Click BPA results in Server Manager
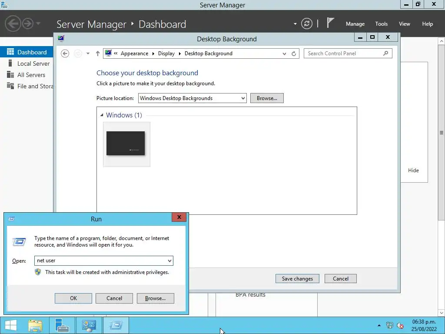The height and width of the screenshot is (334, 445). point(250,295)
